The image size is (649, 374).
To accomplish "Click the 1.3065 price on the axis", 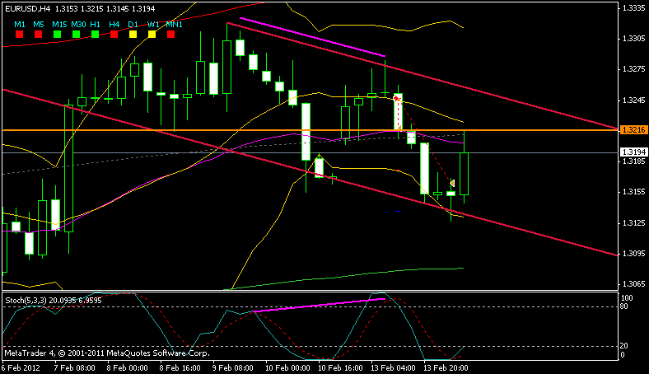I will point(633,284).
